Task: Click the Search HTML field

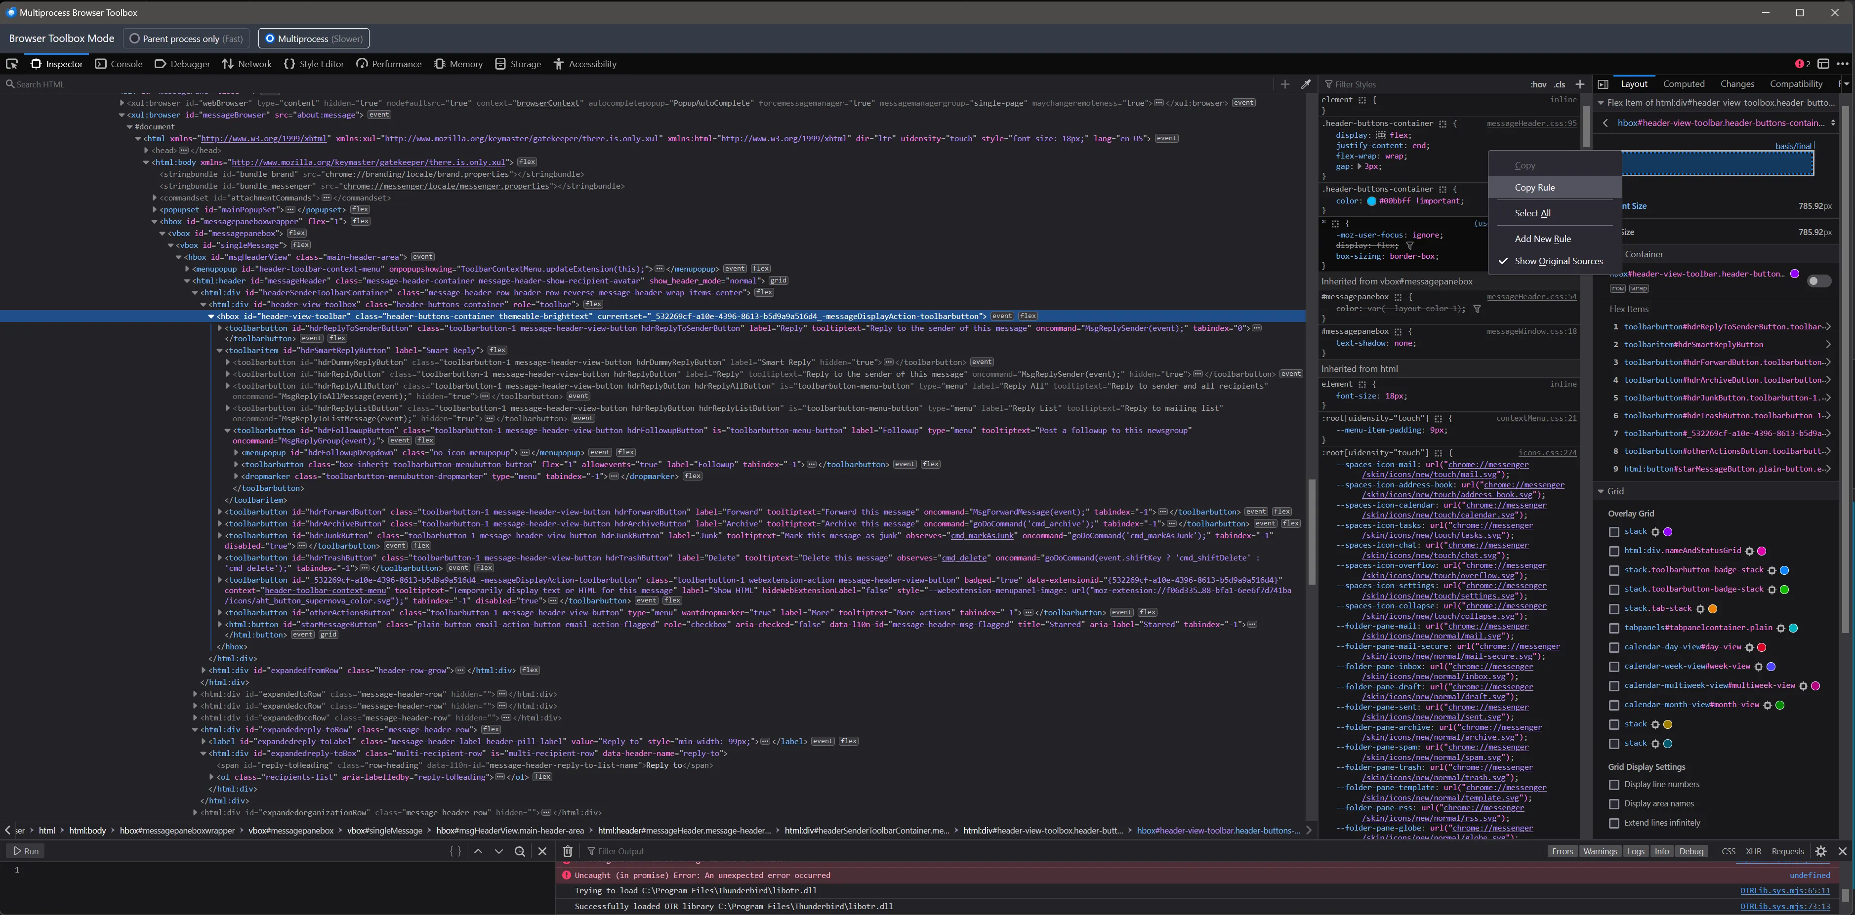Action: click(x=634, y=84)
